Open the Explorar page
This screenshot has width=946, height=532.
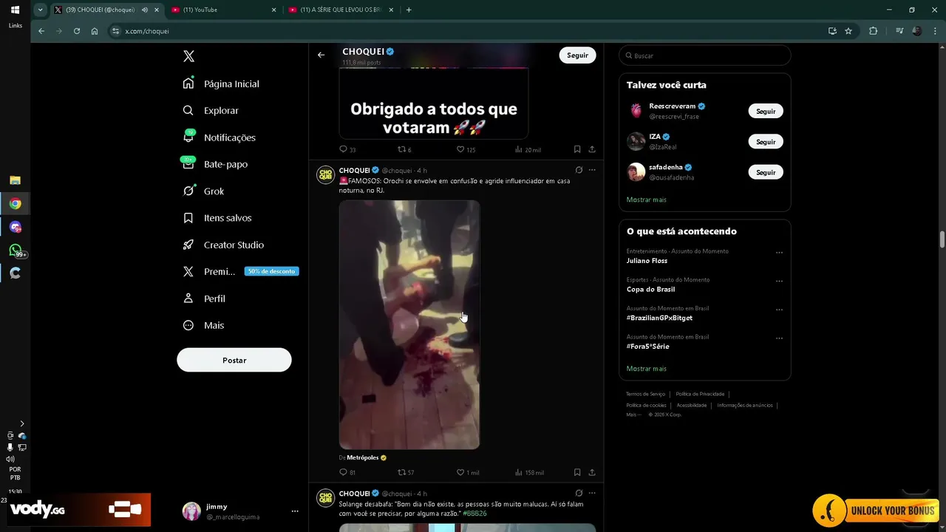pos(211,110)
